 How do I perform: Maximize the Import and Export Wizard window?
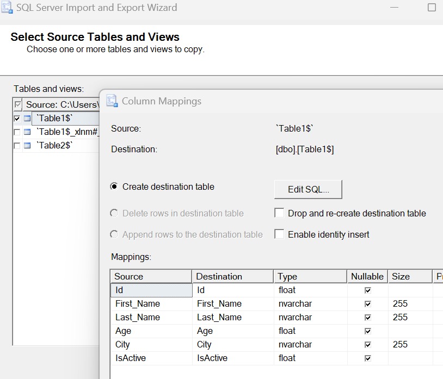pos(432,8)
